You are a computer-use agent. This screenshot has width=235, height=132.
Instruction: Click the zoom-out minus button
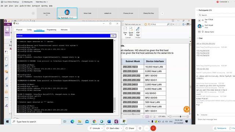pos(170,117)
